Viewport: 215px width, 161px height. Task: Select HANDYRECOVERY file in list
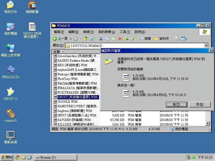pyautogui.click(x=76, y=106)
